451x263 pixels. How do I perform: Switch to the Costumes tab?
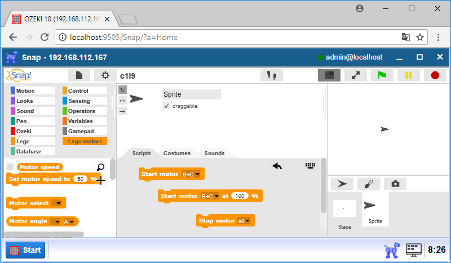[x=177, y=153]
